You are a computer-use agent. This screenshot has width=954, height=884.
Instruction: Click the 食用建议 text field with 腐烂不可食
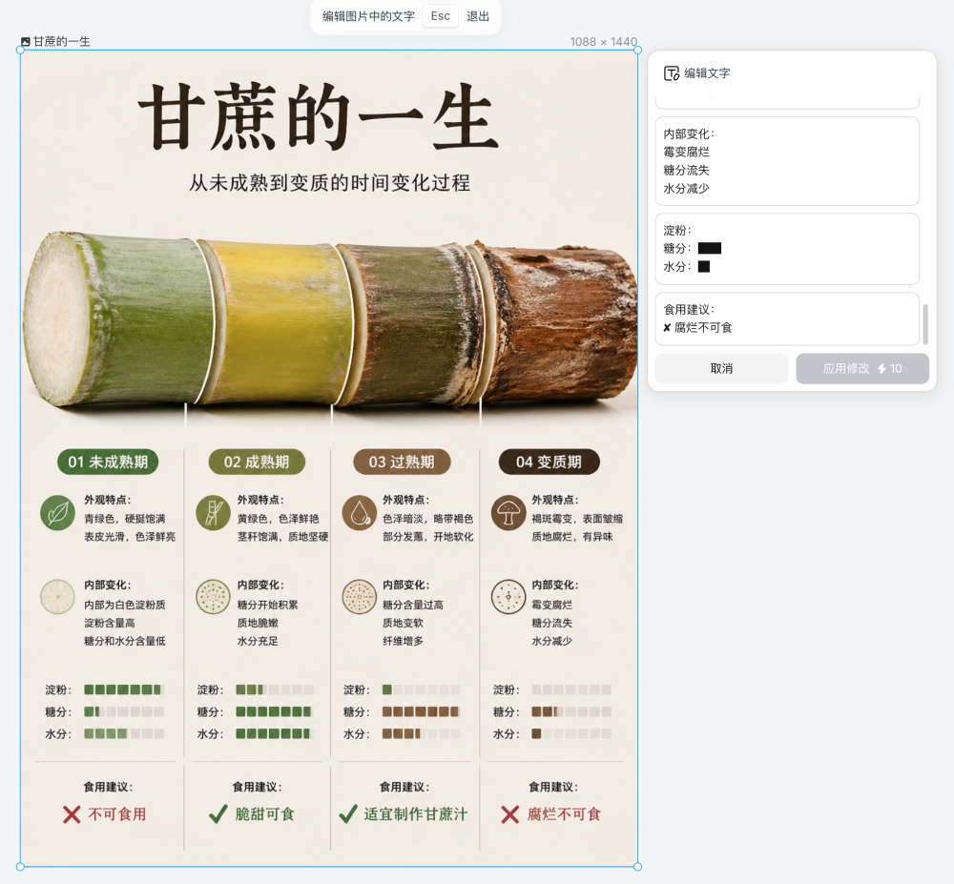click(x=787, y=319)
